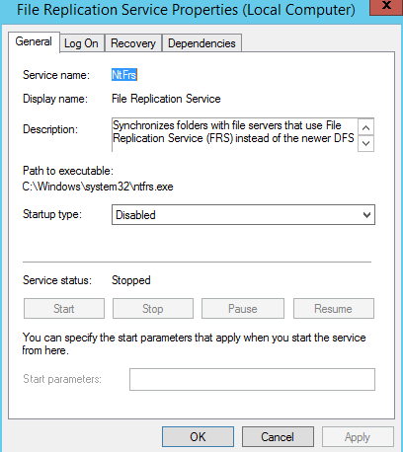
Task: Click the description scroll down arrow
Action: (365, 143)
